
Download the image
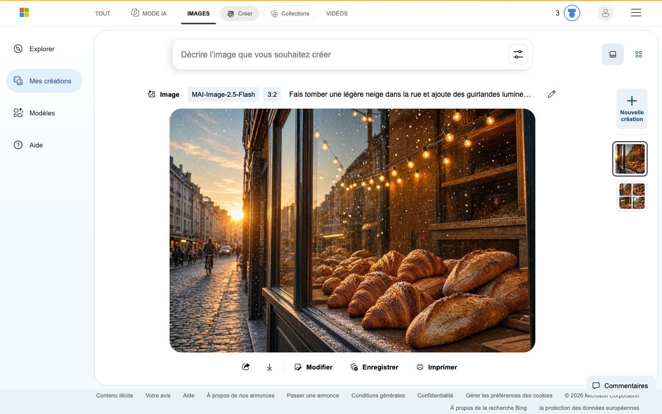269,367
